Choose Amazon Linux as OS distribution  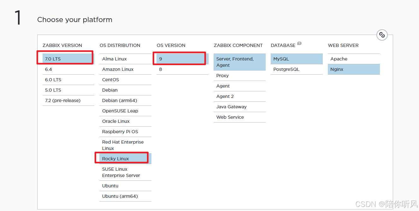click(x=126, y=69)
